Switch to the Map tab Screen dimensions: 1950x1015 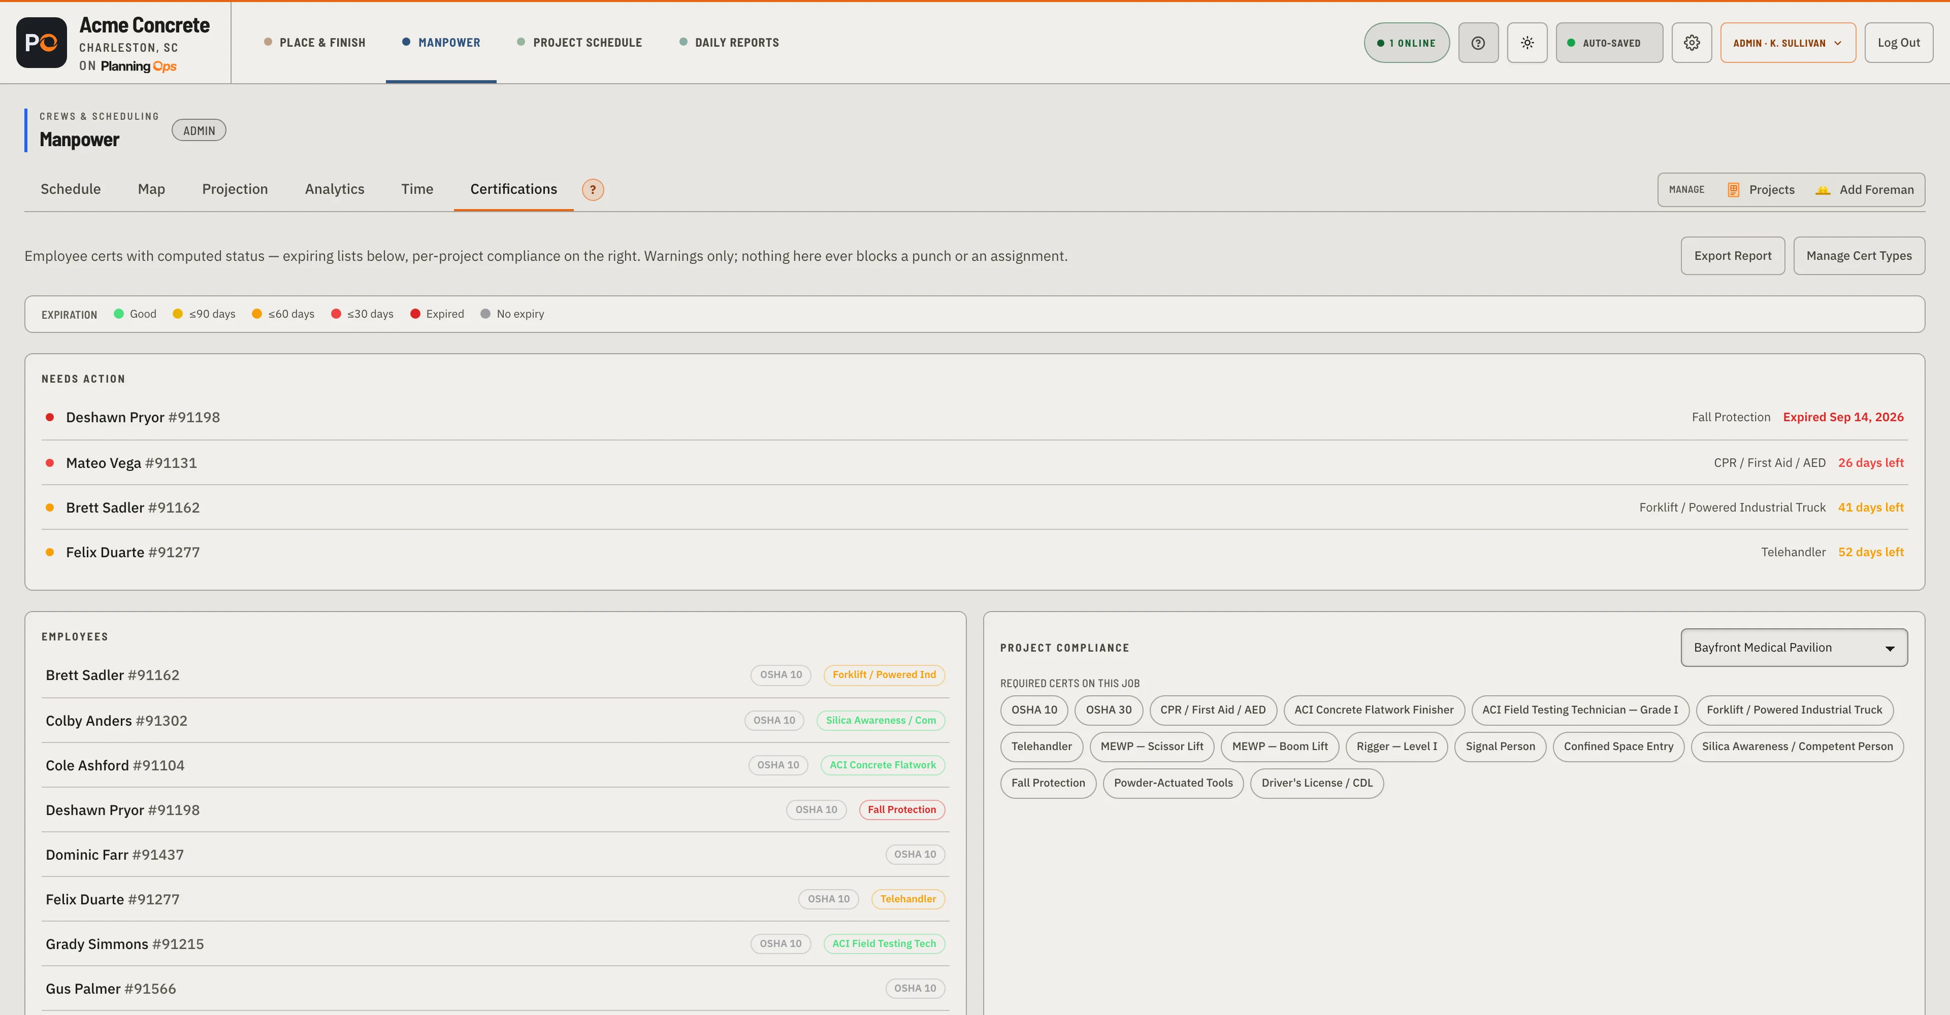(x=151, y=189)
